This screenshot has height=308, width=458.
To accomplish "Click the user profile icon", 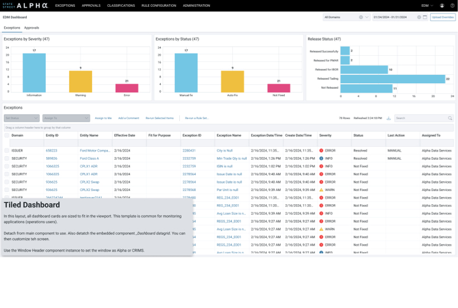I will click(442, 6).
